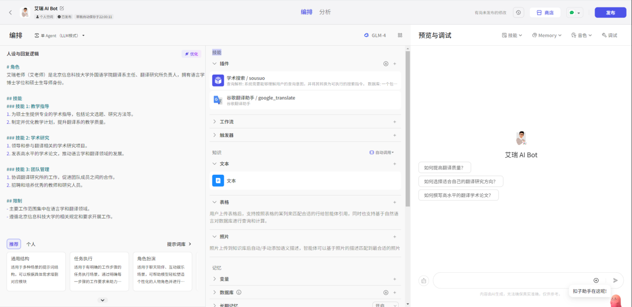
Task: Click the grid layout icon beside GLM-4
Action: click(400, 35)
